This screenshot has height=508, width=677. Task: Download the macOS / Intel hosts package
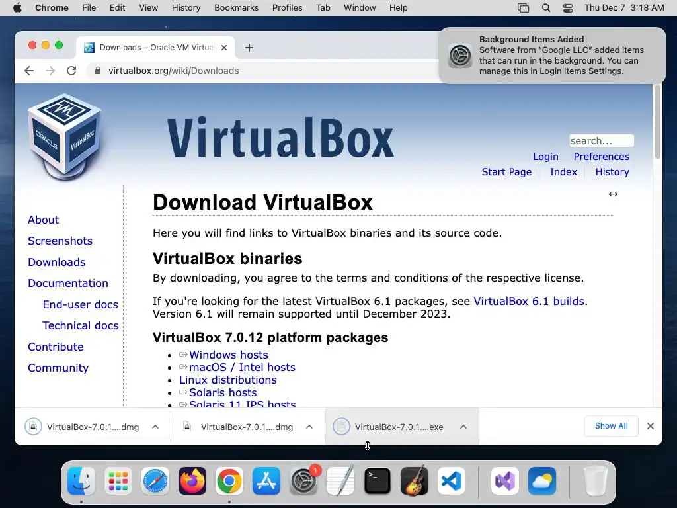click(x=242, y=367)
